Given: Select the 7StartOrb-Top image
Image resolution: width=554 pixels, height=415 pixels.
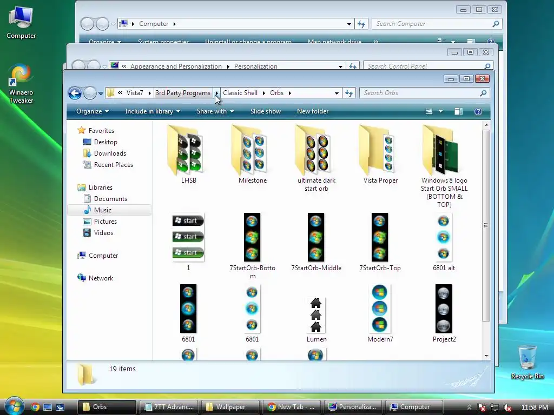Looking at the screenshot, I should tap(380, 242).
